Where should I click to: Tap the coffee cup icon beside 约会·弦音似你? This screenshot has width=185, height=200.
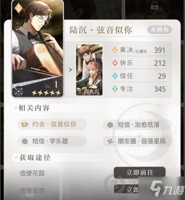coord(25,124)
